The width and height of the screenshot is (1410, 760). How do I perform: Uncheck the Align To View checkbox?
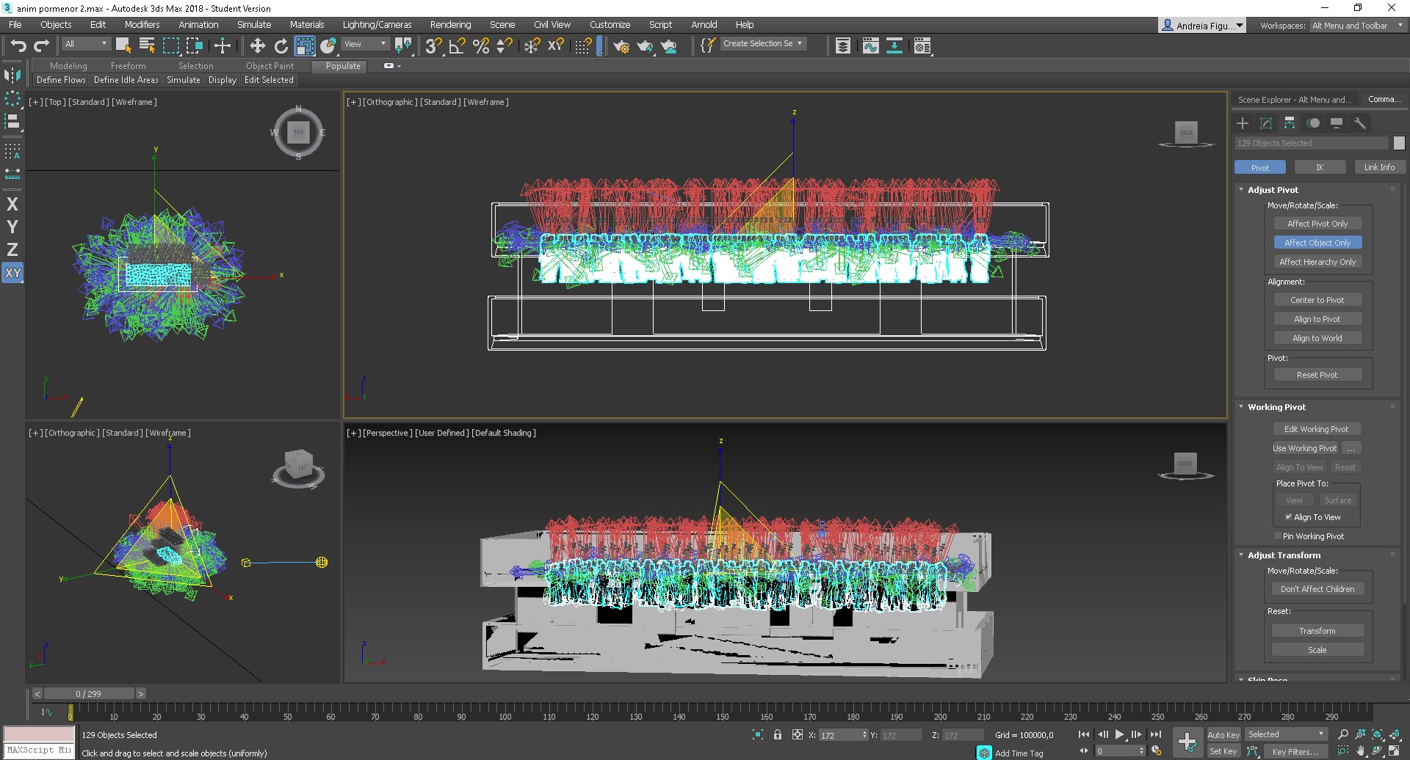pyautogui.click(x=1288, y=517)
